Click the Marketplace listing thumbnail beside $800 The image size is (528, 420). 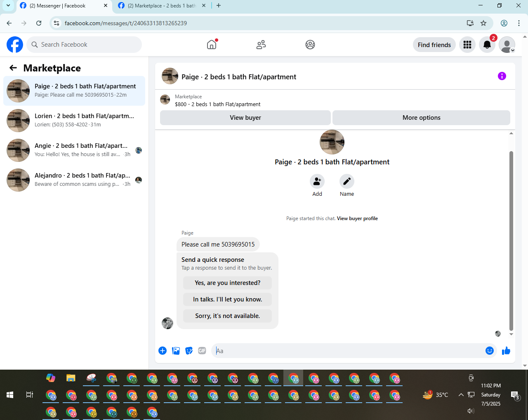pyautogui.click(x=165, y=100)
